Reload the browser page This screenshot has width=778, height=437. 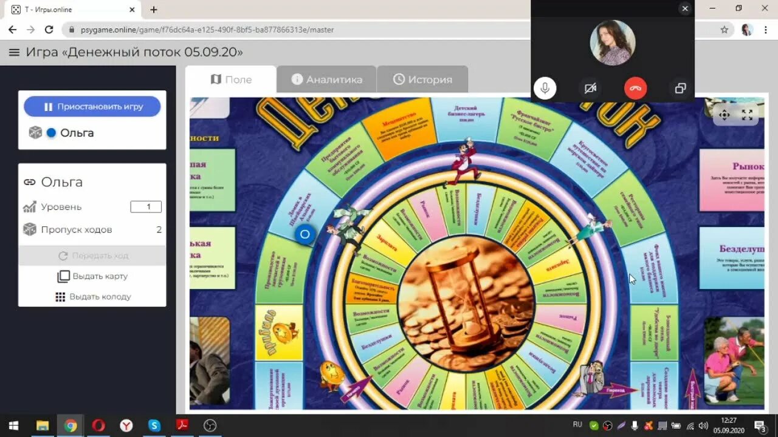tap(49, 29)
